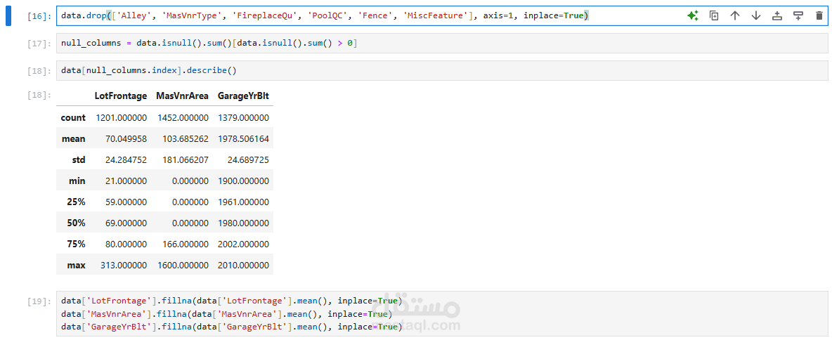This screenshot has width=832, height=340.
Task: Duplicate cell 16 with the copy icon
Action: [714, 16]
